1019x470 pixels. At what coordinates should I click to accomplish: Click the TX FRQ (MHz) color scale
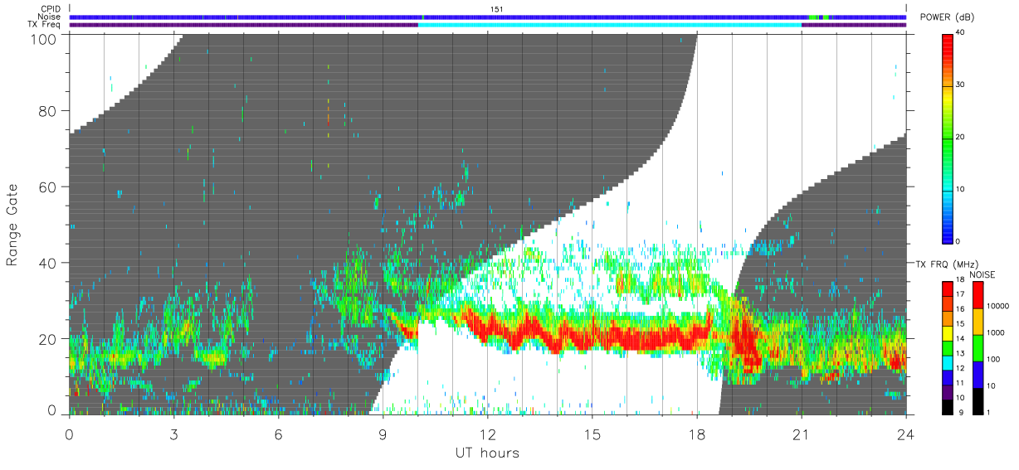[948, 347]
